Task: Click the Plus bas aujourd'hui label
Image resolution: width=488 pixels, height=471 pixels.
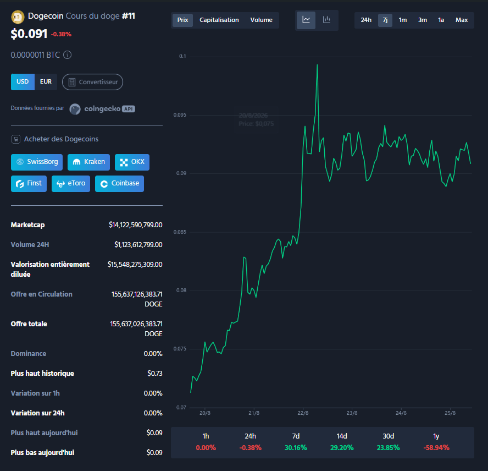Action: click(x=42, y=453)
